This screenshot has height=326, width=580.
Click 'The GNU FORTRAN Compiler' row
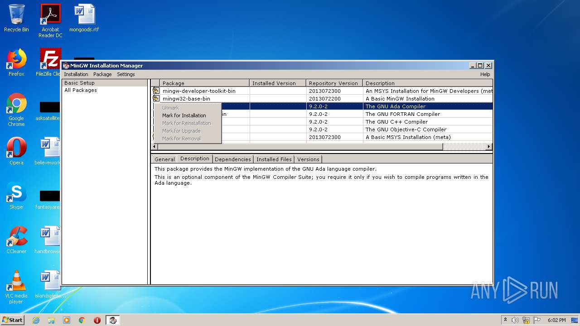coord(322,114)
